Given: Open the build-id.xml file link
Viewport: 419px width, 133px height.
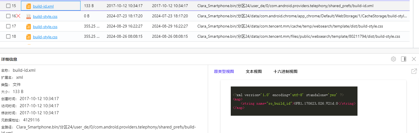Looking at the screenshot, I should 43,6.
